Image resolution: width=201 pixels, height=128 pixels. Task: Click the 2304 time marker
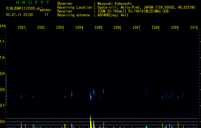79,28
